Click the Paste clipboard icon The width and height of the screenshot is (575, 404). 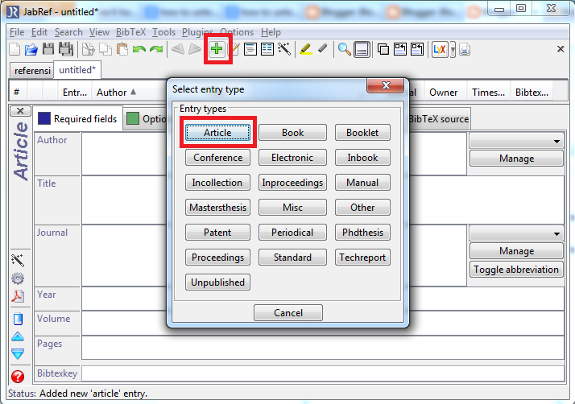tap(122, 49)
